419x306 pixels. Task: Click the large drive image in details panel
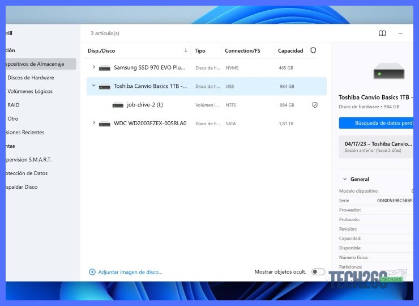(389, 71)
